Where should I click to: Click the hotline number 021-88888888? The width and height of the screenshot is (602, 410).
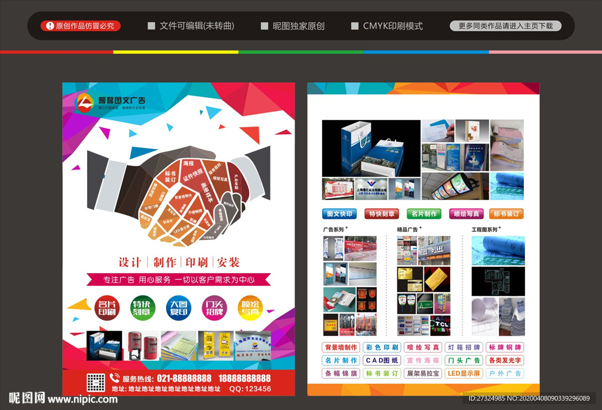coord(184,378)
